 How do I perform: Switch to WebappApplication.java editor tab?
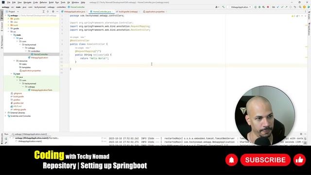click(74, 12)
